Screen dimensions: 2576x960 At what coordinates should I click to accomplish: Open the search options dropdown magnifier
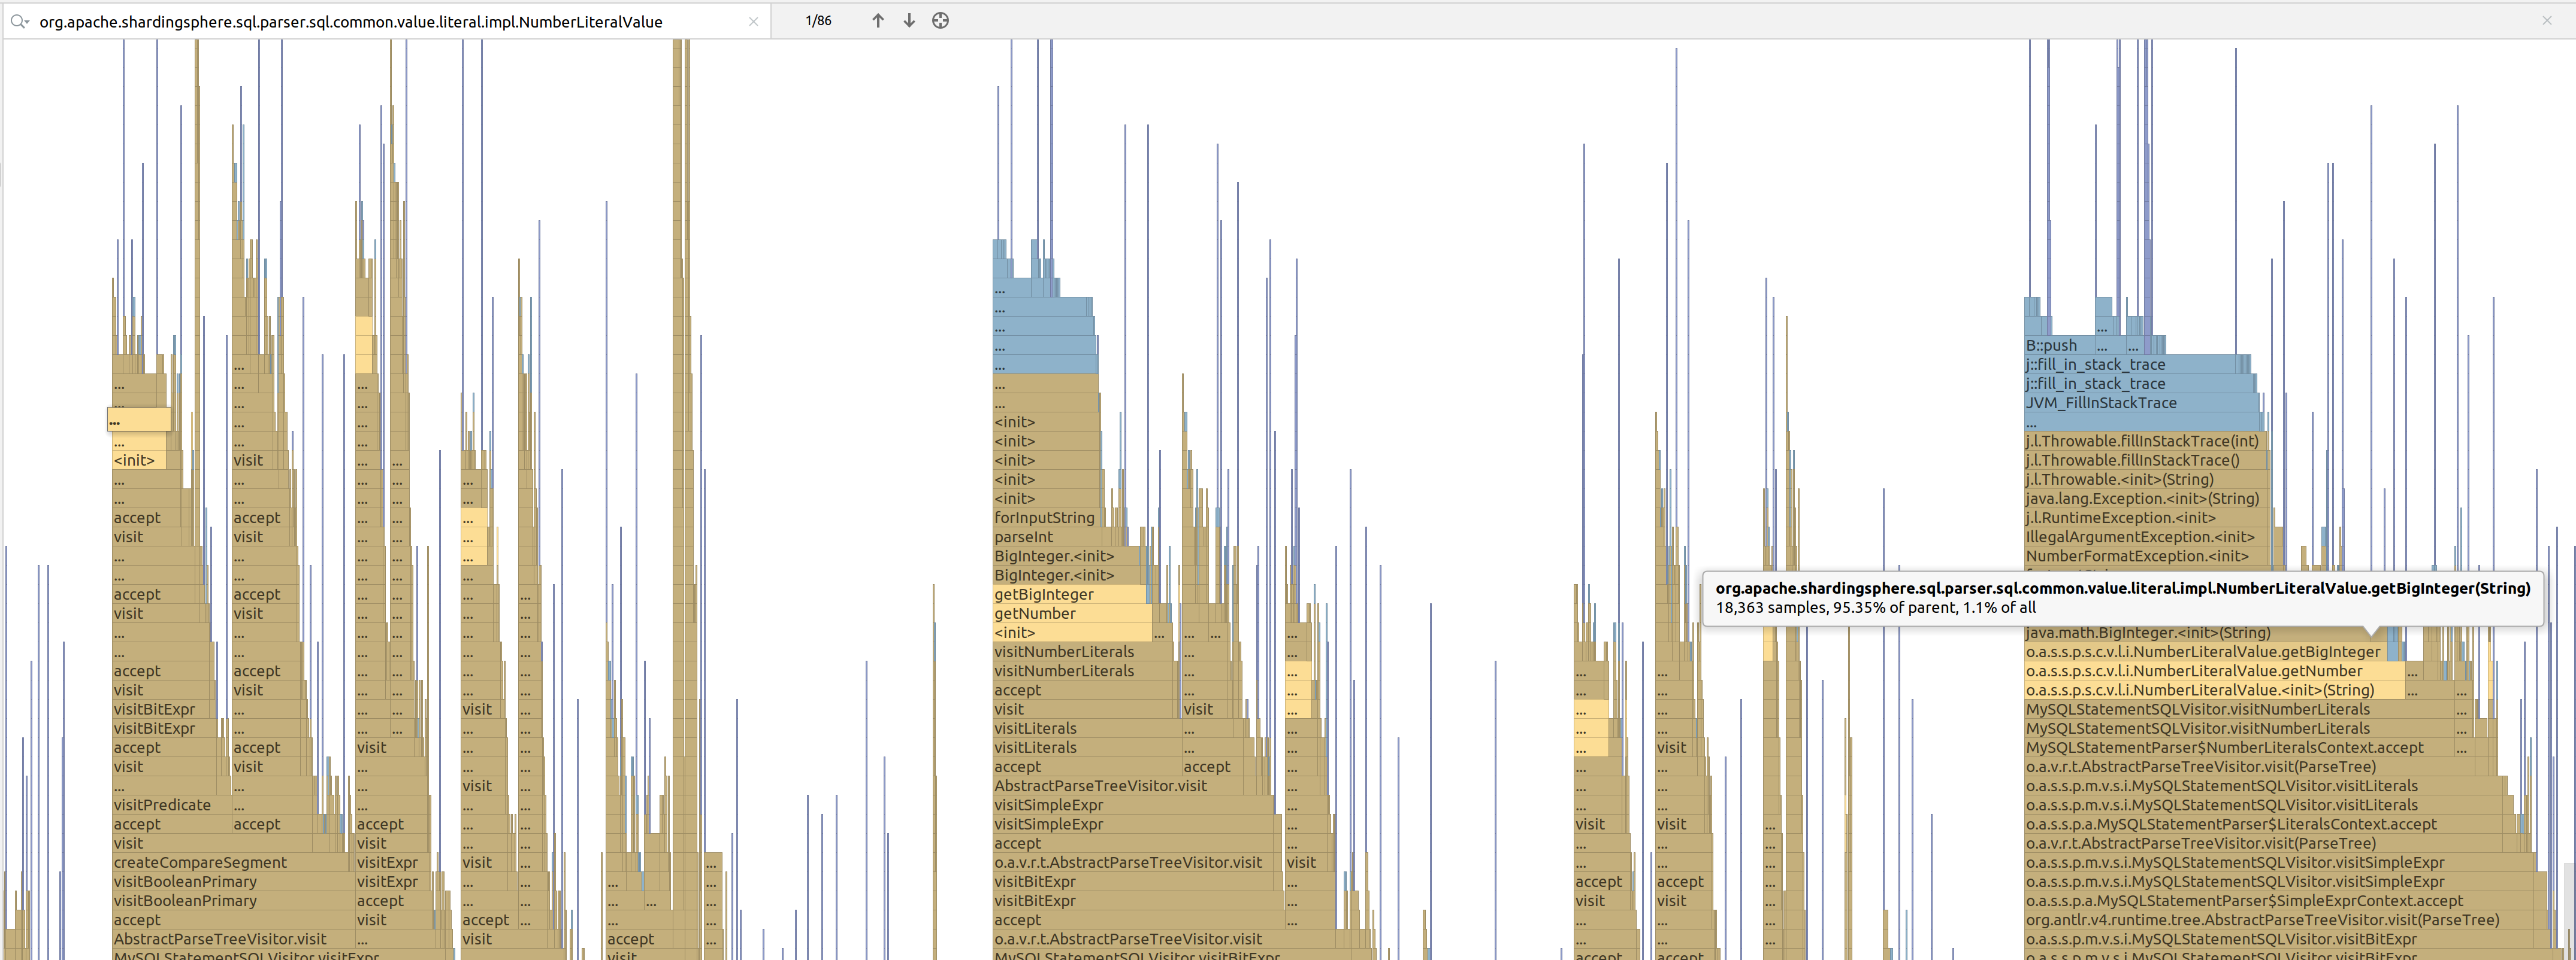pos(19,21)
